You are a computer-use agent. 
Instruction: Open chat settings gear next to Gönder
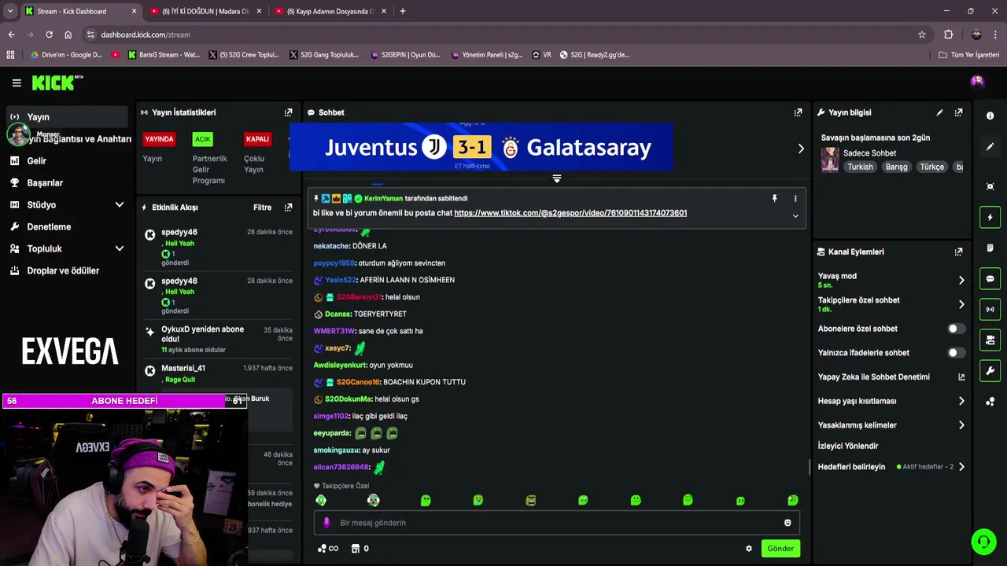click(x=748, y=549)
